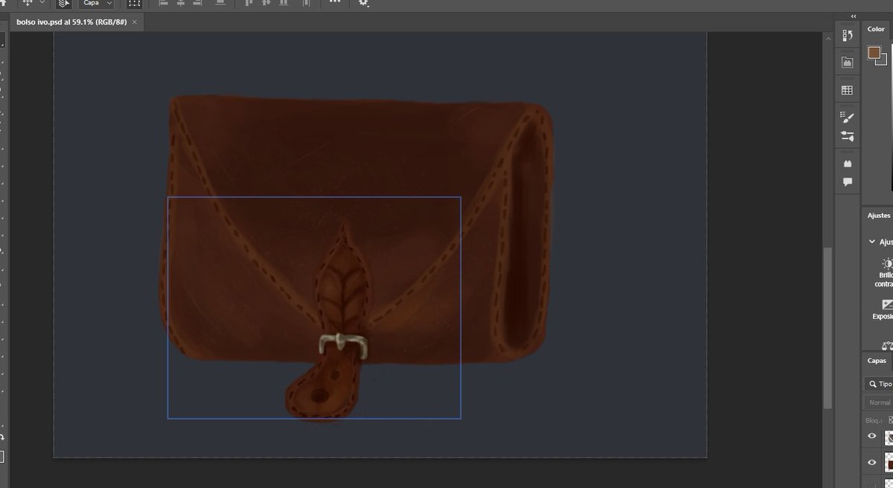Switch to the Ajustes panel tab
This screenshot has width=893, height=488.
pyautogui.click(x=878, y=216)
